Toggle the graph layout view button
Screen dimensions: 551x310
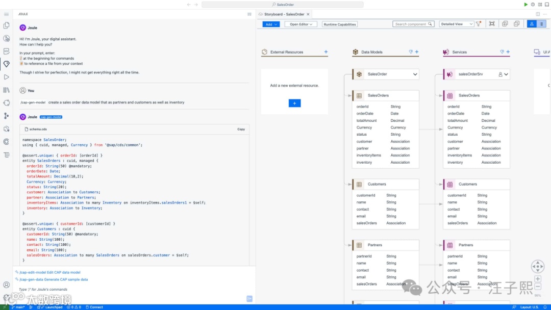[x=532, y=24]
